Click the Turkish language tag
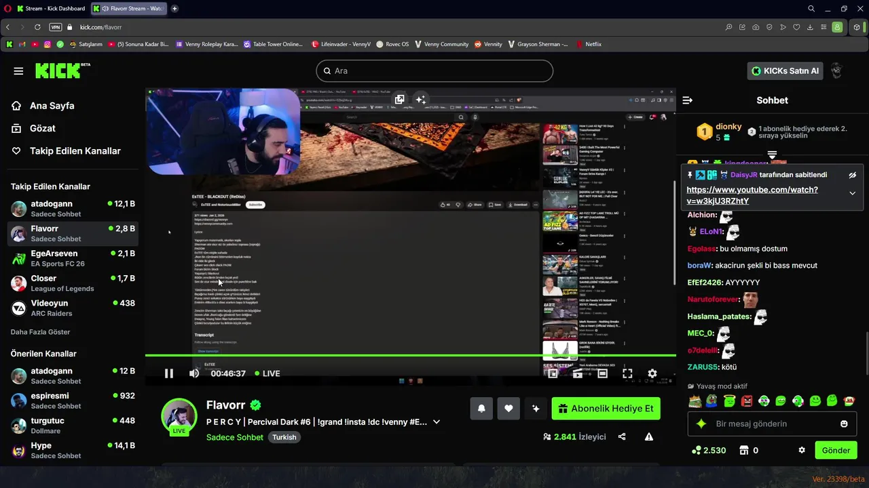869x488 pixels. pos(284,437)
